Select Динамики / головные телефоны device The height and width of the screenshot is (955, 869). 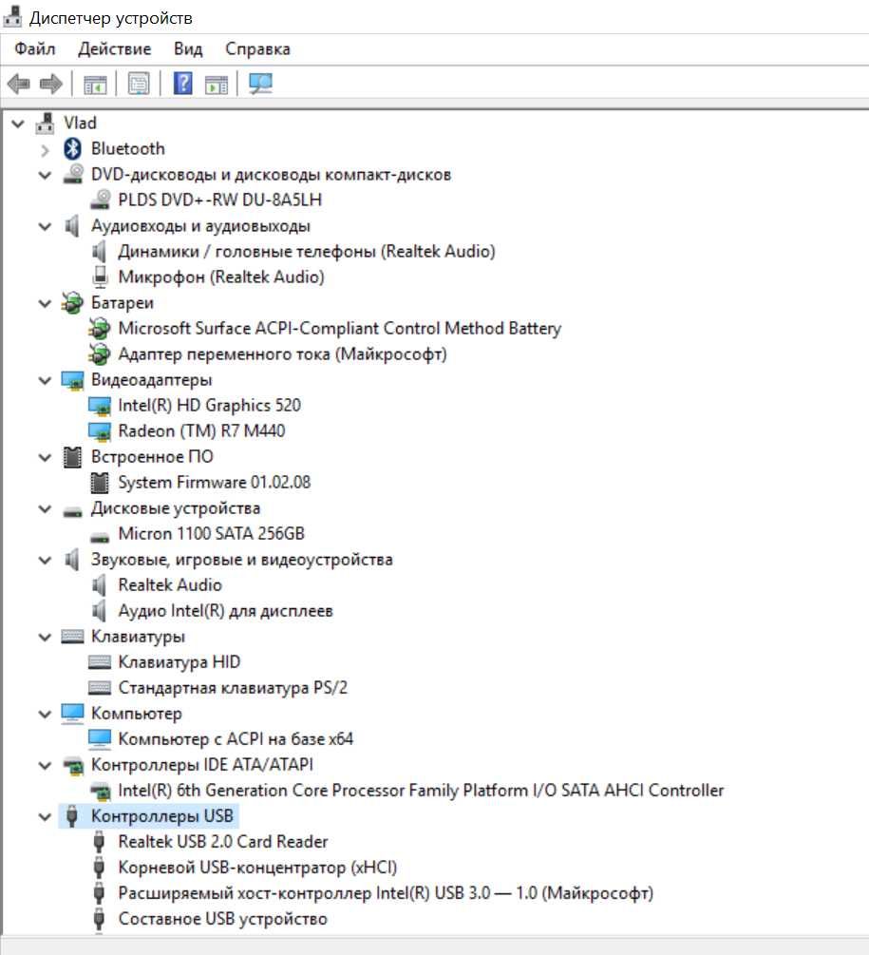tap(306, 252)
